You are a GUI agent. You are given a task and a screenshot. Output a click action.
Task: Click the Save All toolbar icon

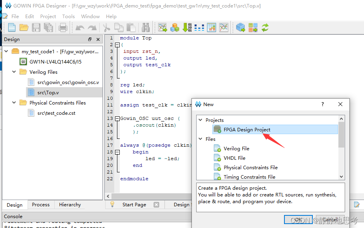(48, 28)
